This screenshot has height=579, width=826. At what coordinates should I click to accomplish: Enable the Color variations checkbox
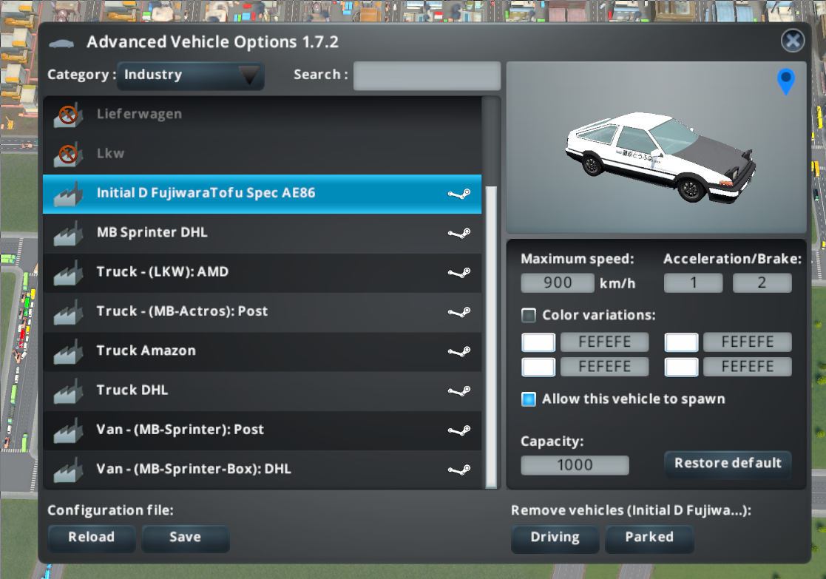point(529,315)
